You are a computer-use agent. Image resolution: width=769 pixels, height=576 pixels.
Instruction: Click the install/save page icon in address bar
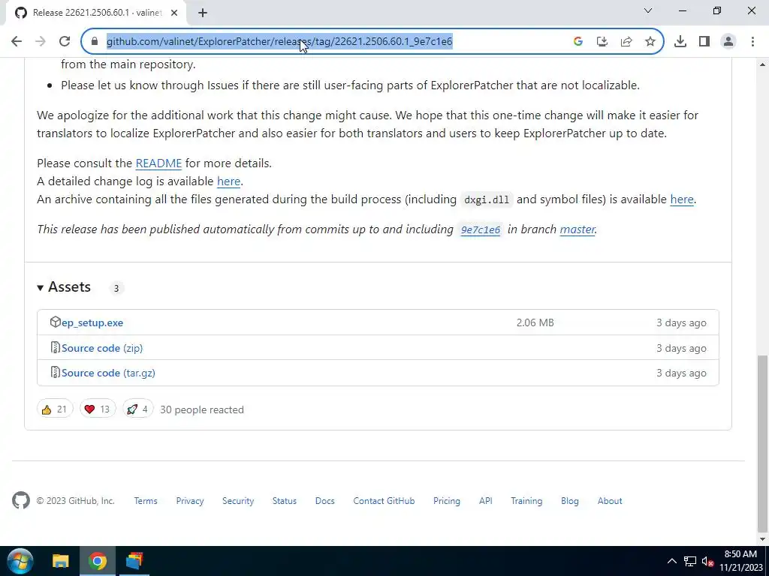coord(602,42)
